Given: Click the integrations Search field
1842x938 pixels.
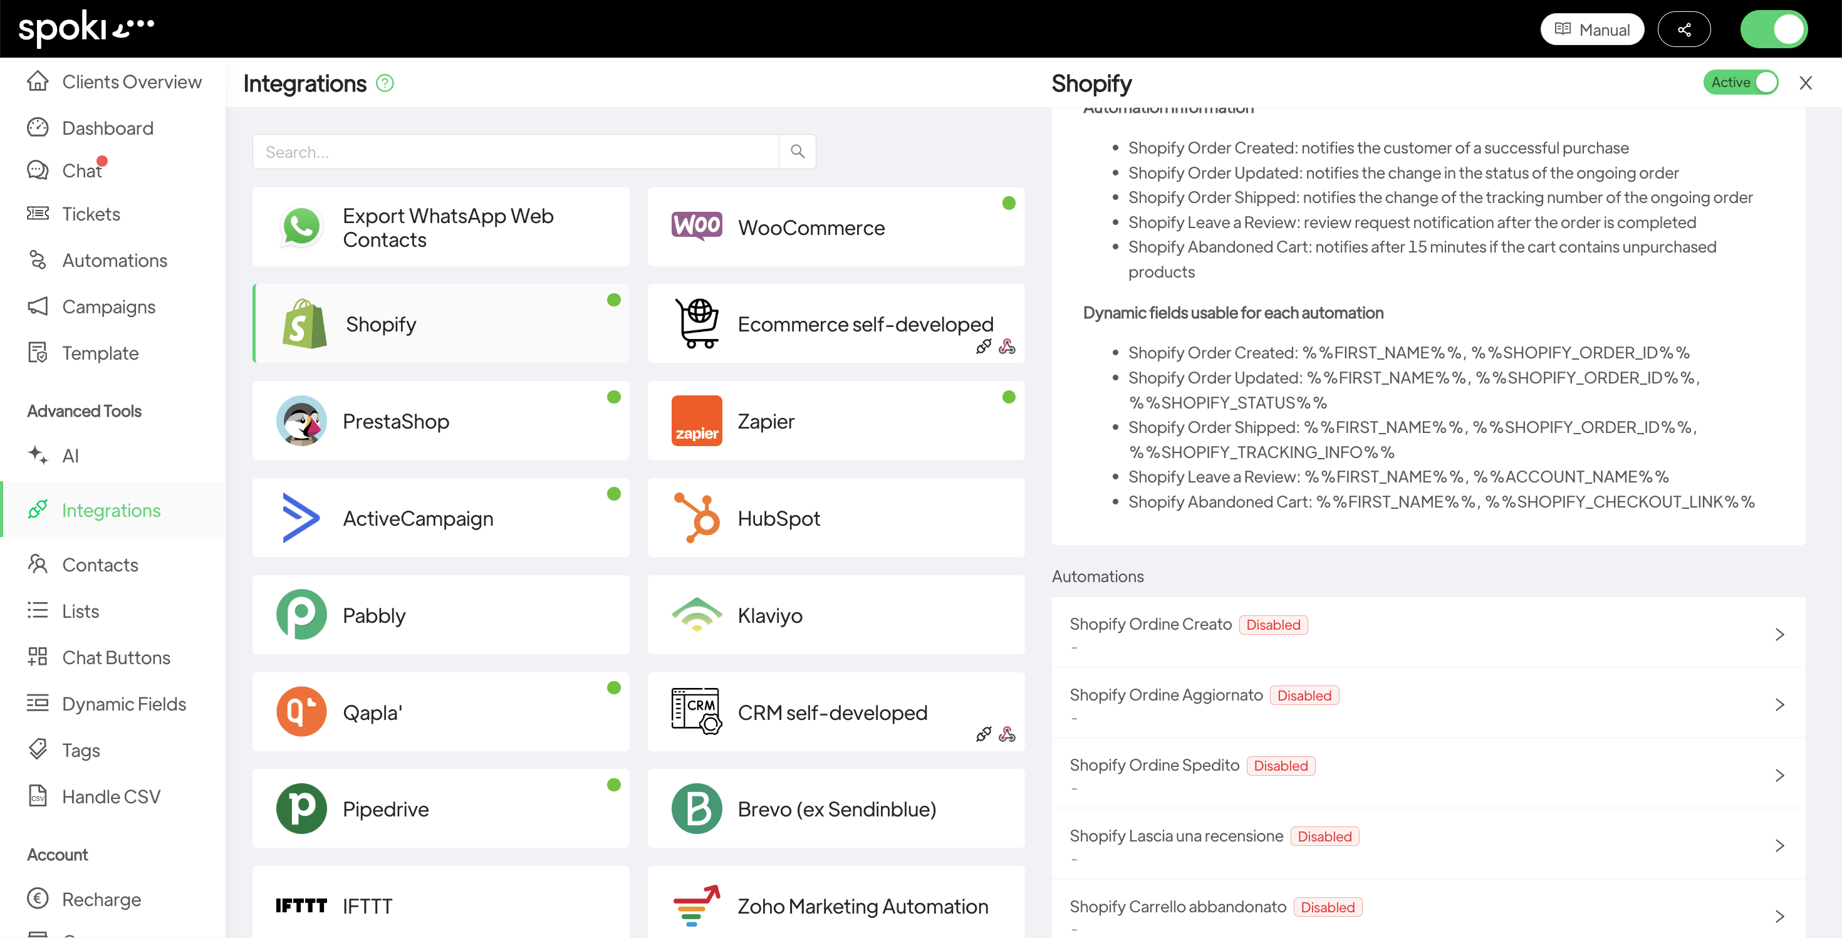Looking at the screenshot, I should coord(515,152).
